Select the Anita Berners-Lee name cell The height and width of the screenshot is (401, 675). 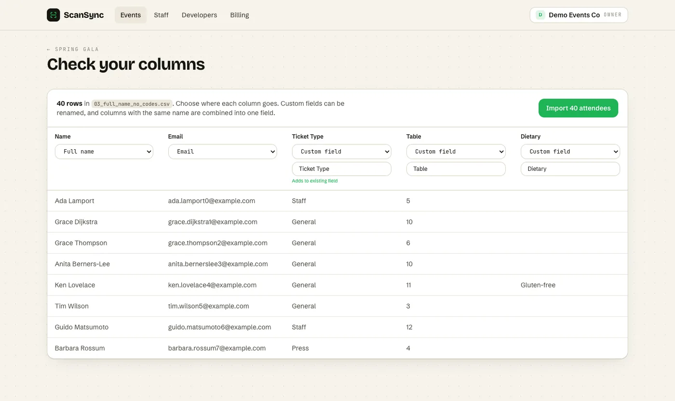click(82, 264)
